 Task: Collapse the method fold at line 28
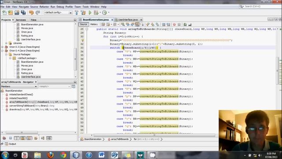point(87,29)
